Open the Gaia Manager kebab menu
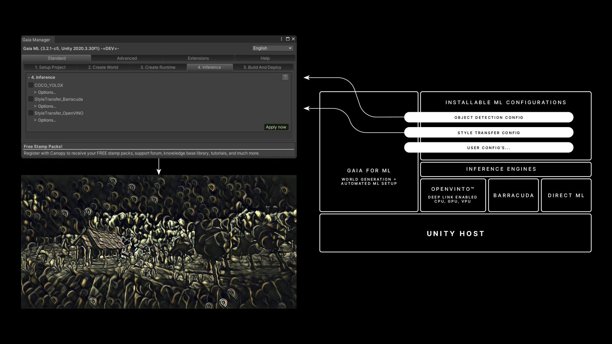This screenshot has height=344, width=612. coord(281,39)
